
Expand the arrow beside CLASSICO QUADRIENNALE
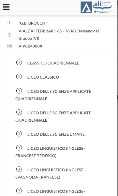(19, 62)
